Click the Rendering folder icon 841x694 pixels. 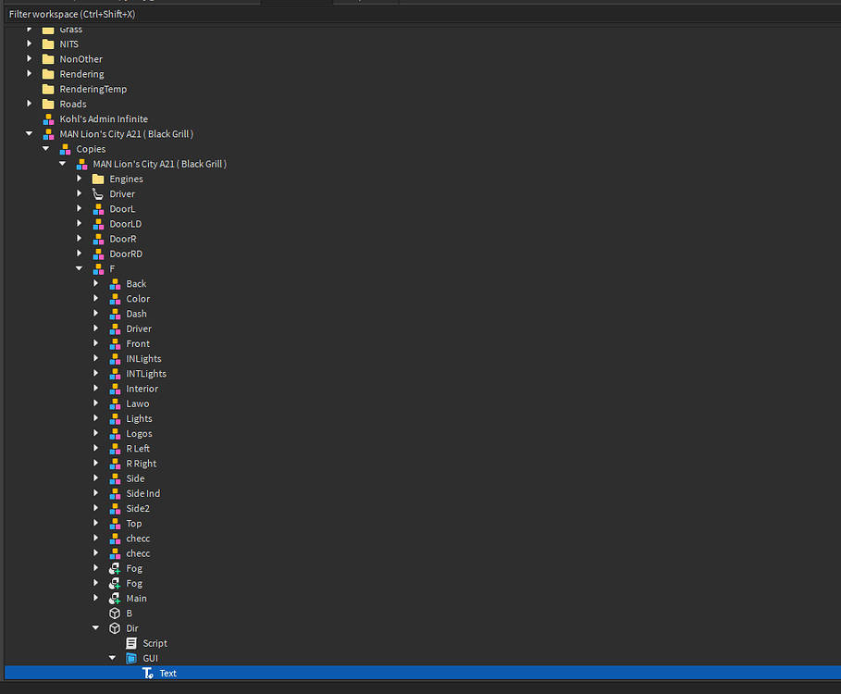tap(48, 73)
